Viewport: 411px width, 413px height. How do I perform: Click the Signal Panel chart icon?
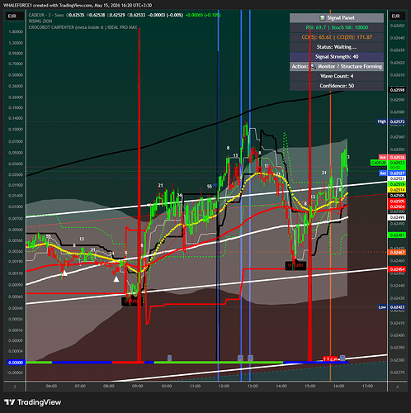(x=322, y=18)
